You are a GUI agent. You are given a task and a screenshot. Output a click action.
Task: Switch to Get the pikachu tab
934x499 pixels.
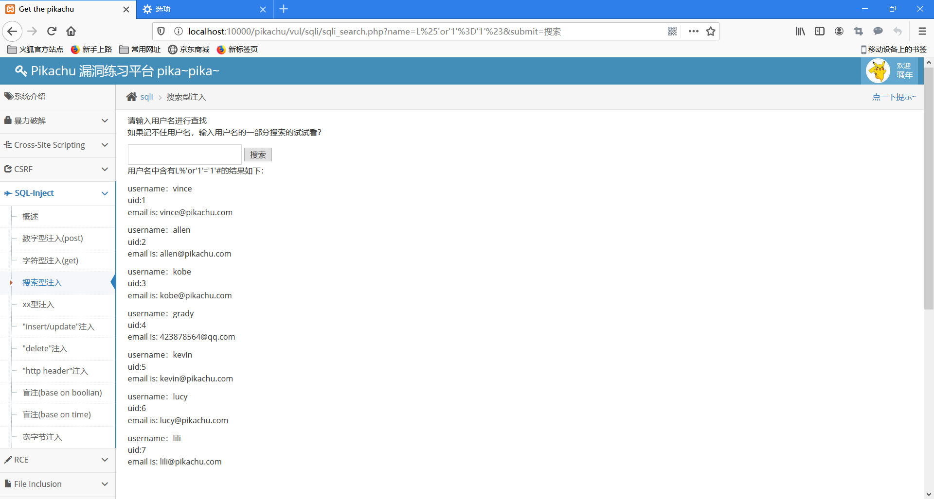68,9
